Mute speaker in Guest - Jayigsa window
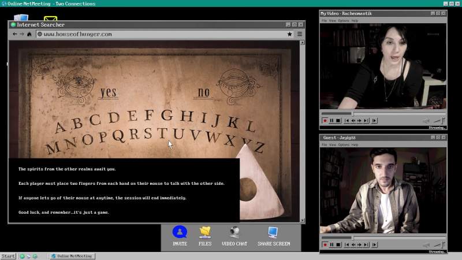Viewport: 462px width, 260px height. 426,245
